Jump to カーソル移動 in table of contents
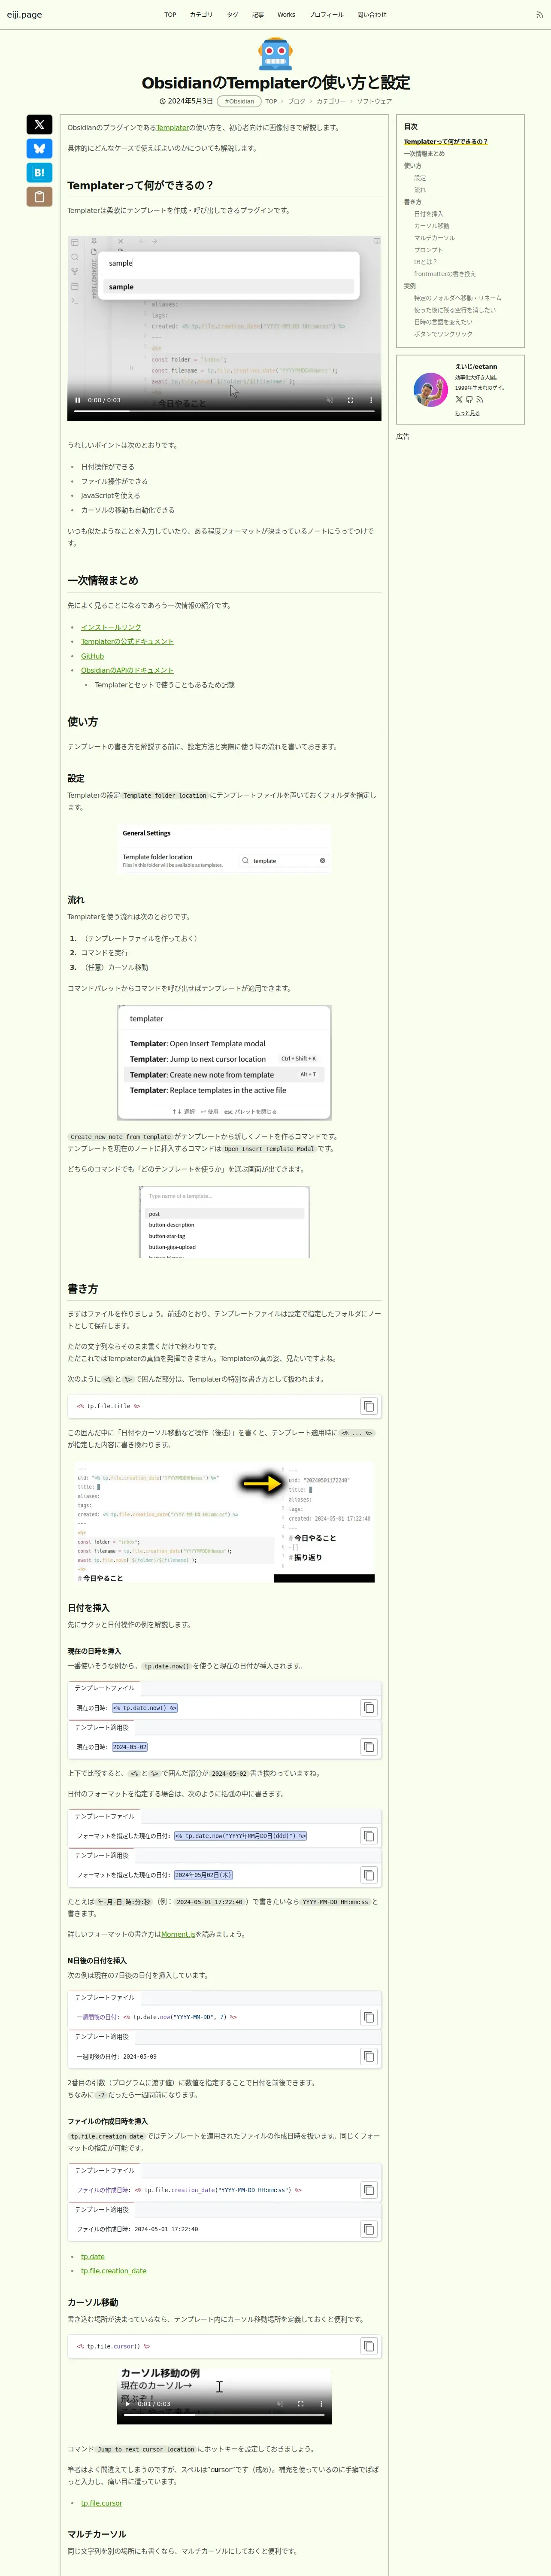 (x=432, y=226)
